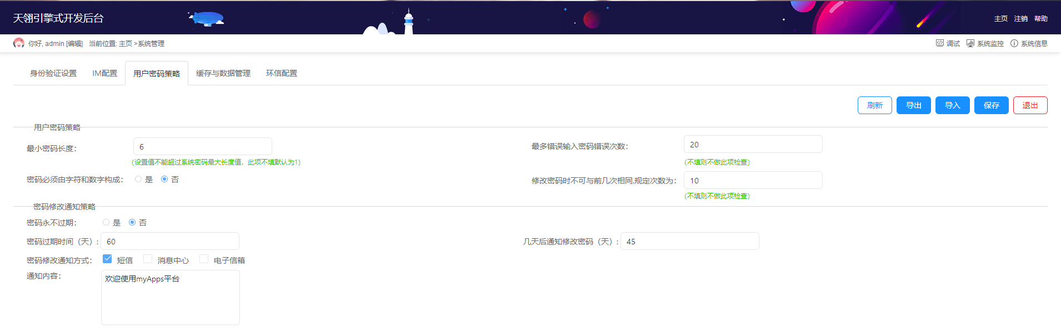
Task: Click the admin user avatar icon
Action: 19,43
